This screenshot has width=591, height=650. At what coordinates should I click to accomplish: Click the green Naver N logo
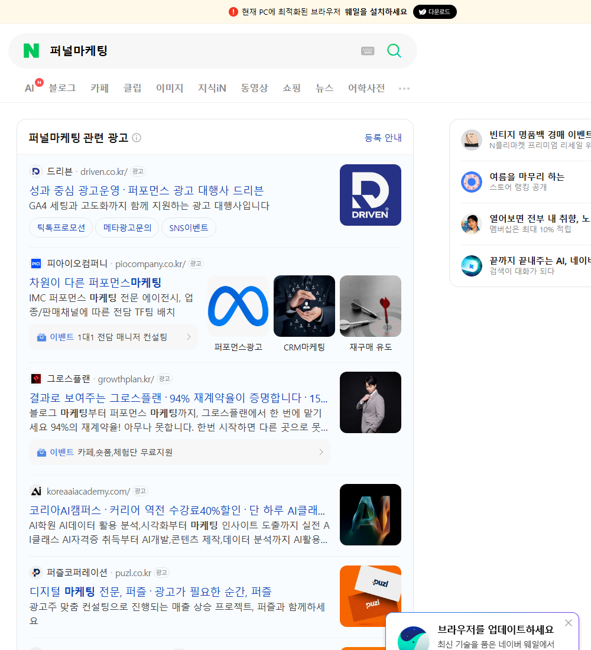click(x=31, y=51)
